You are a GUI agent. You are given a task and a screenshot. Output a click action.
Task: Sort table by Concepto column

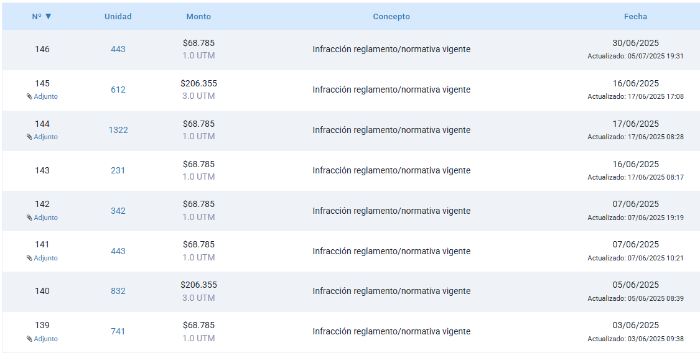(x=391, y=17)
